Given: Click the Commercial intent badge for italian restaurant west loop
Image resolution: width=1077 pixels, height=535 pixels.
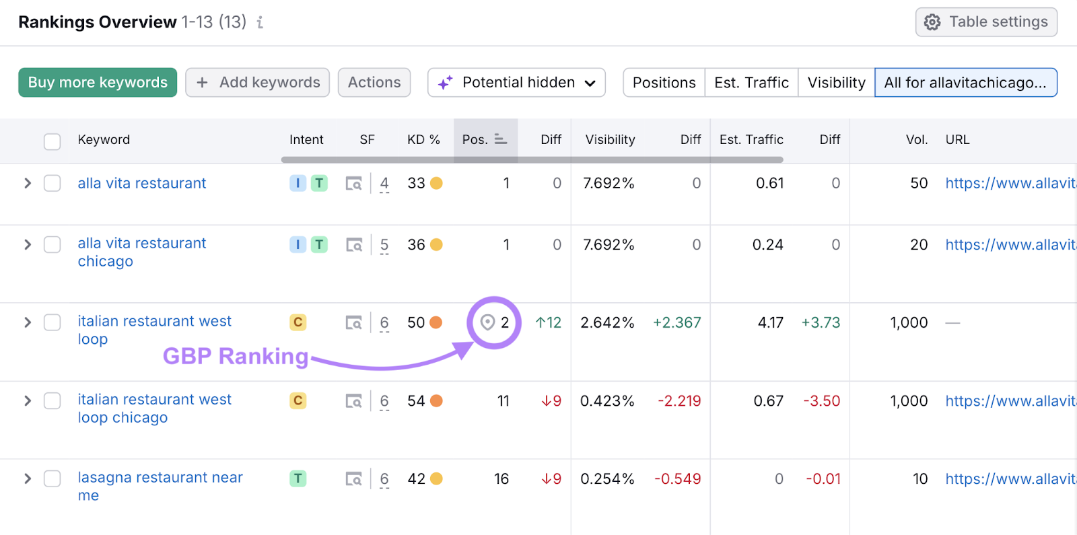Looking at the screenshot, I should pyautogui.click(x=298, y=323).
